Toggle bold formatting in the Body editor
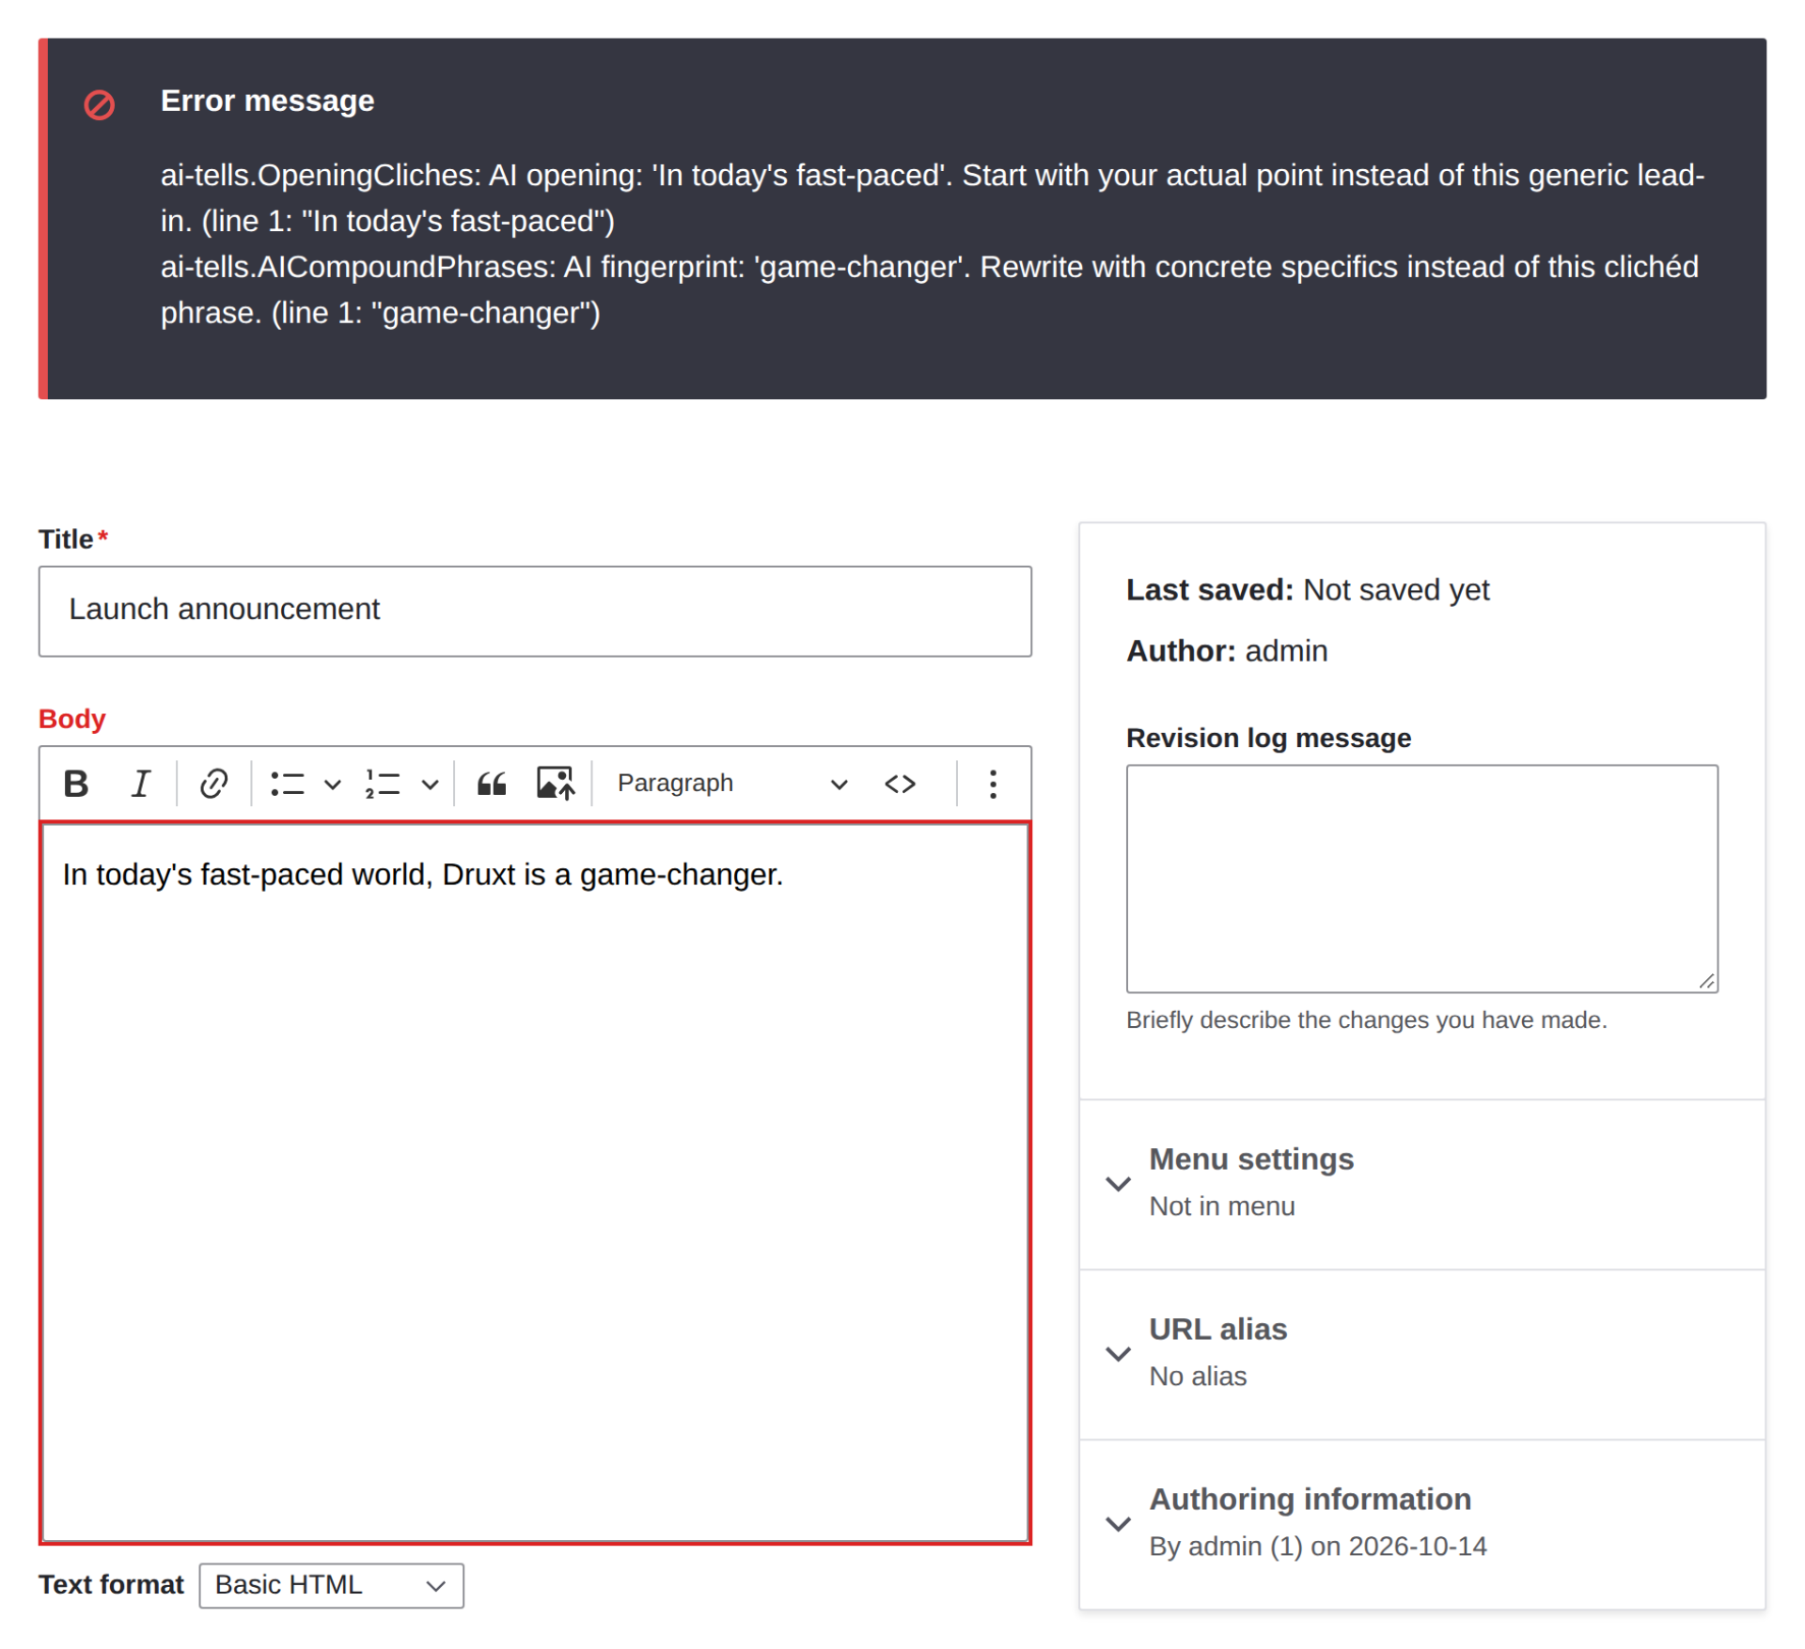 coord(76,784)
